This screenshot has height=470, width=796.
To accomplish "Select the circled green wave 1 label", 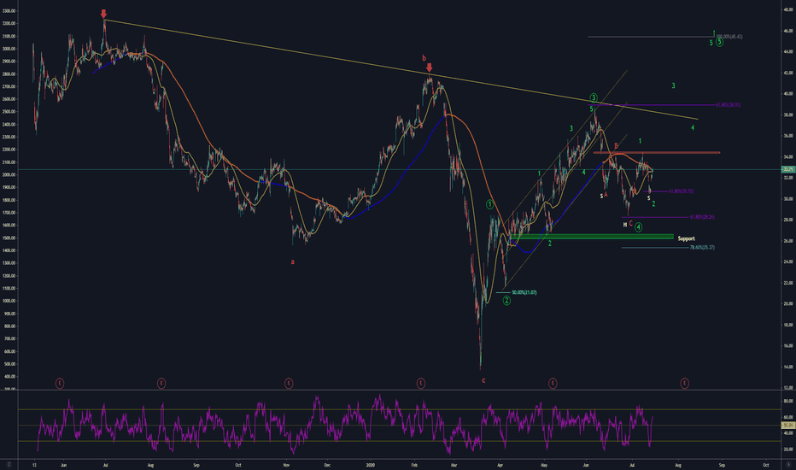I will click(489, 204).
